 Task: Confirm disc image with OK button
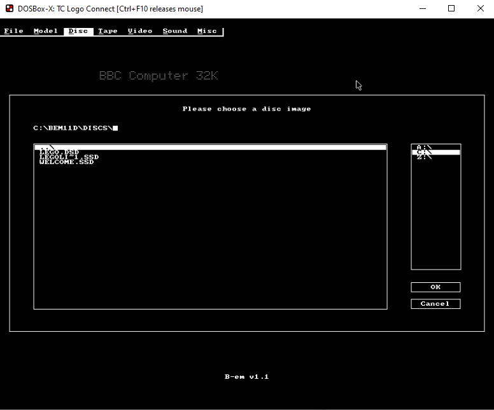click(x=435, y=287)
